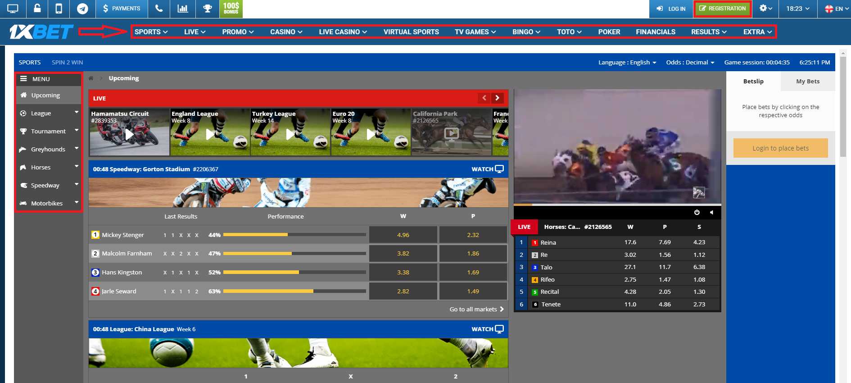Open the 18:23 time dropdown

(x=798, y=9)
